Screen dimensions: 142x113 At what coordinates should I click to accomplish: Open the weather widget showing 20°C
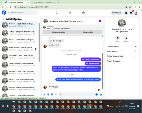110,106
